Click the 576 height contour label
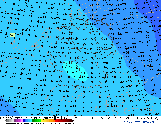161x124 pixels. click(x=13, y=35)
